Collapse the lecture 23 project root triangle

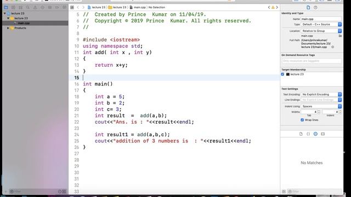pos(5,13)
